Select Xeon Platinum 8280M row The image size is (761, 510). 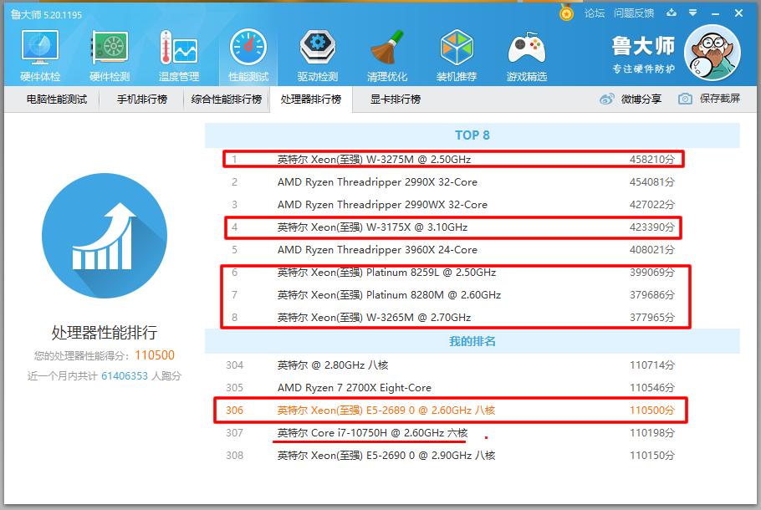coord(472,294)
